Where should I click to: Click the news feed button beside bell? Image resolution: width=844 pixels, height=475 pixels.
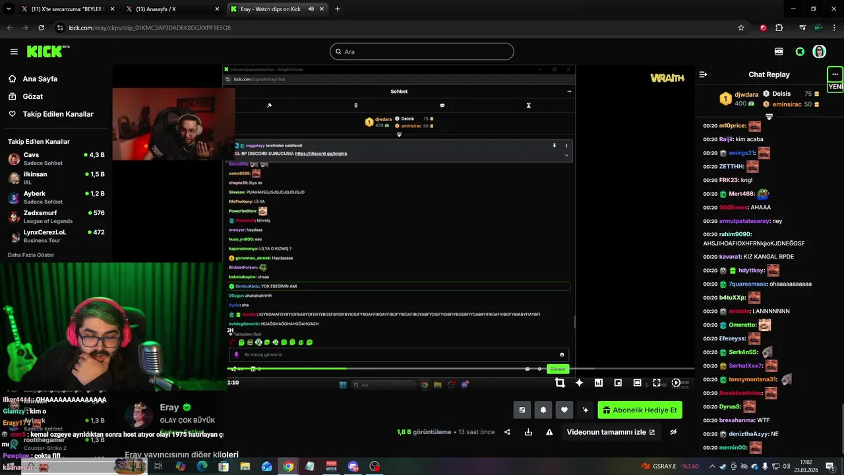point(522,410)
